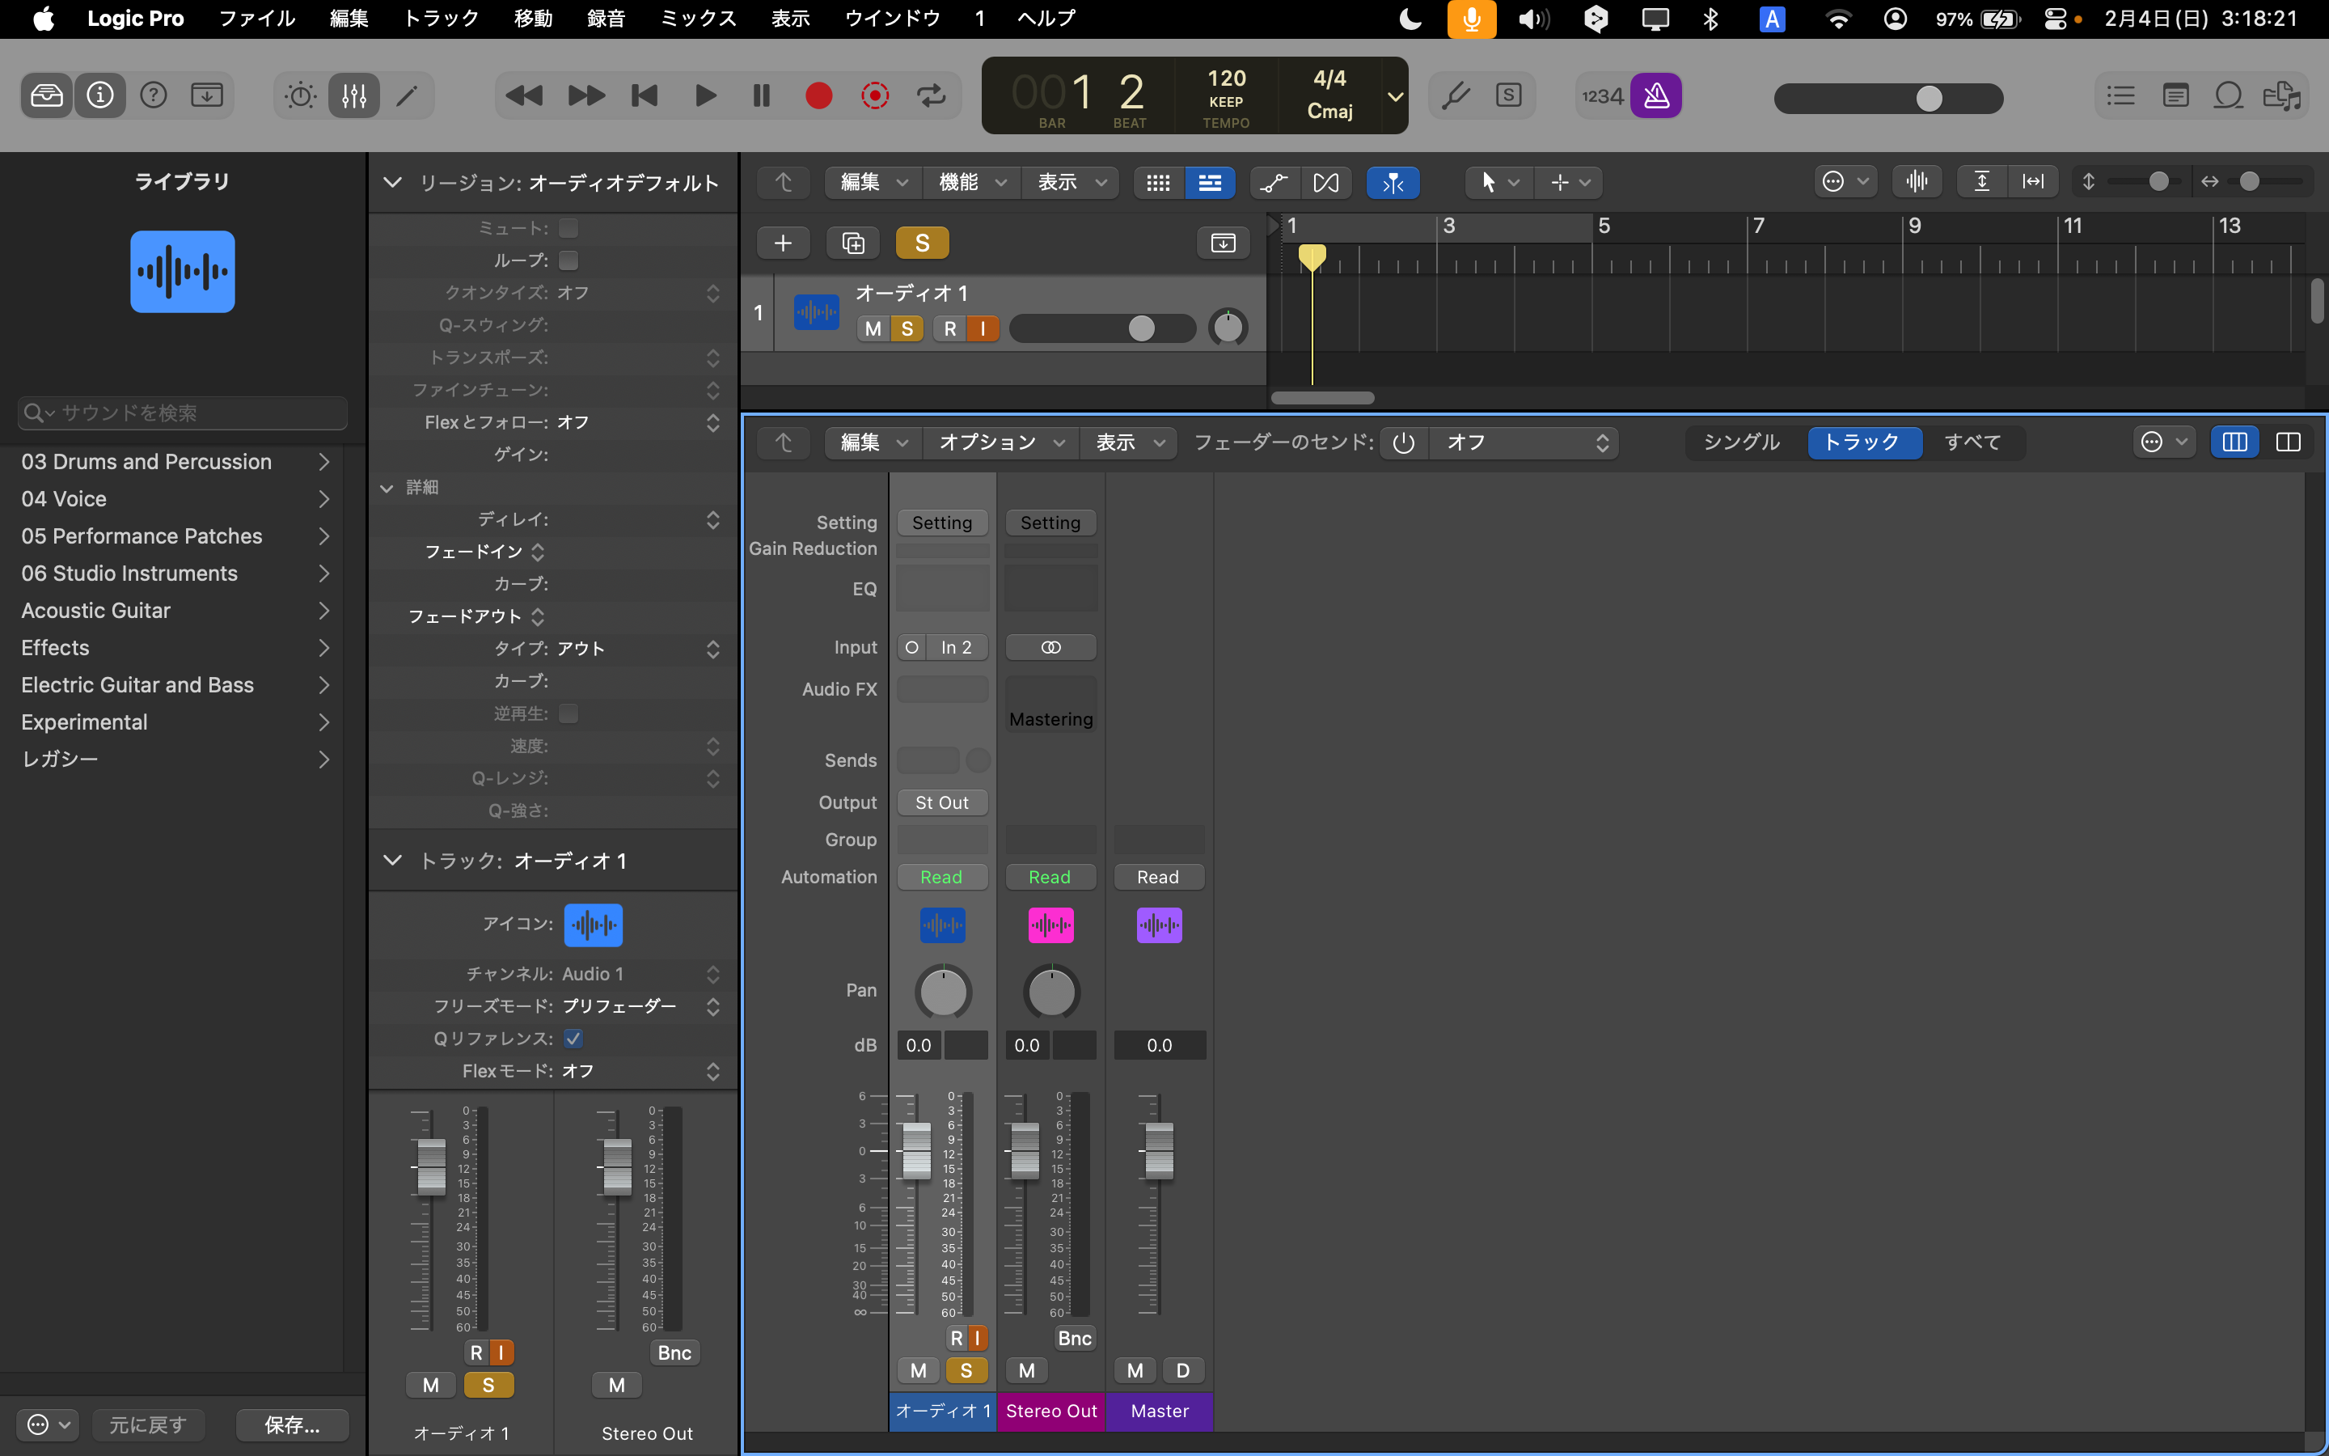Screen dimensions: 2329x1456
Task: Show the Smart Controls dial icon
Action: click(x=300, y=95)
